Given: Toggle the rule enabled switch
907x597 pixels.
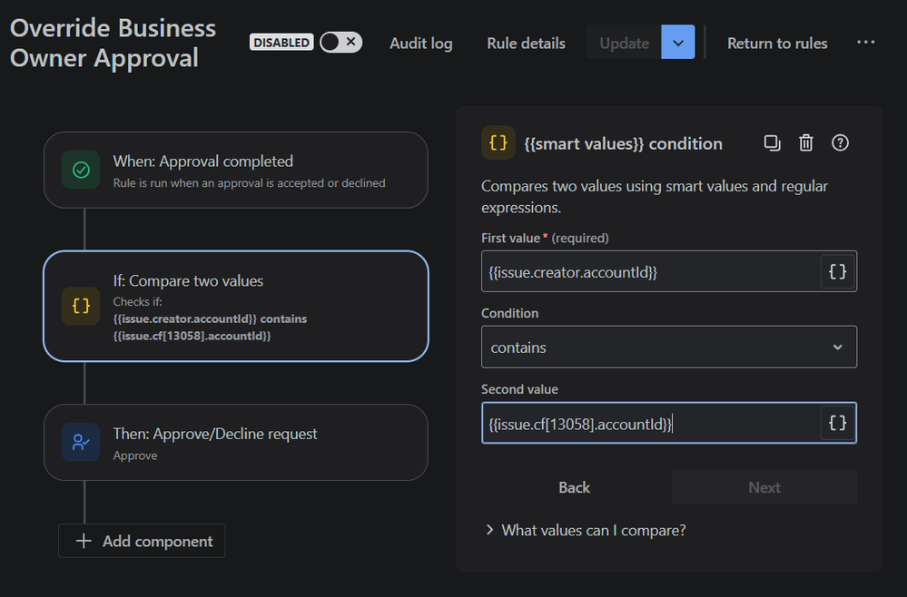Looking at the screenshot, I should (340, 43).
